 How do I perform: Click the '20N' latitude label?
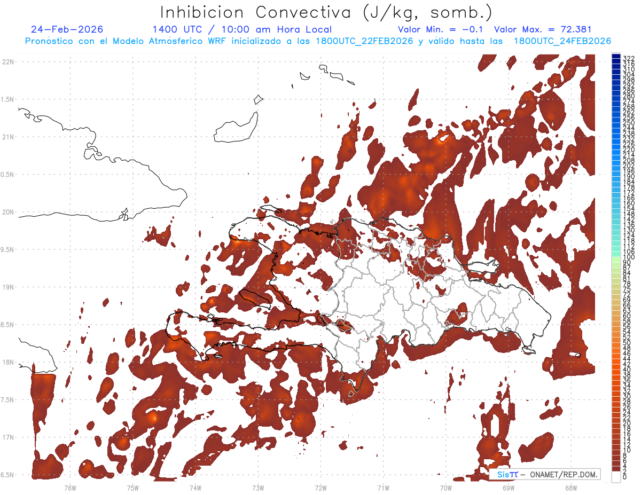coord(7,212)
